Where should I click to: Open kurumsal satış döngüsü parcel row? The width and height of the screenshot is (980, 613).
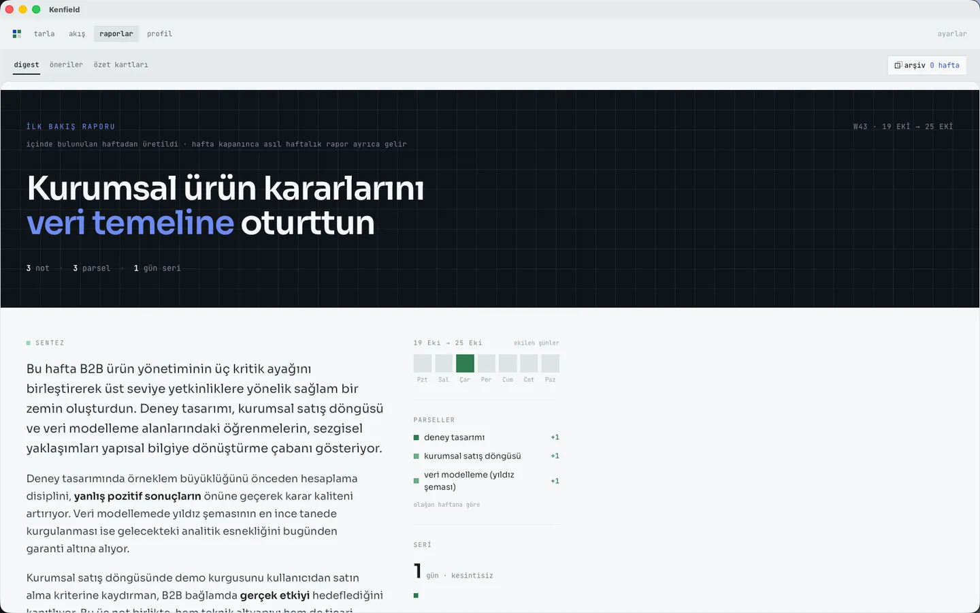point(487,456)
